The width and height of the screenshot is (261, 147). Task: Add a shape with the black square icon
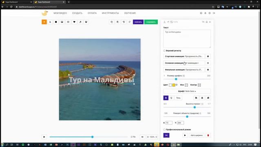point(56,22)
